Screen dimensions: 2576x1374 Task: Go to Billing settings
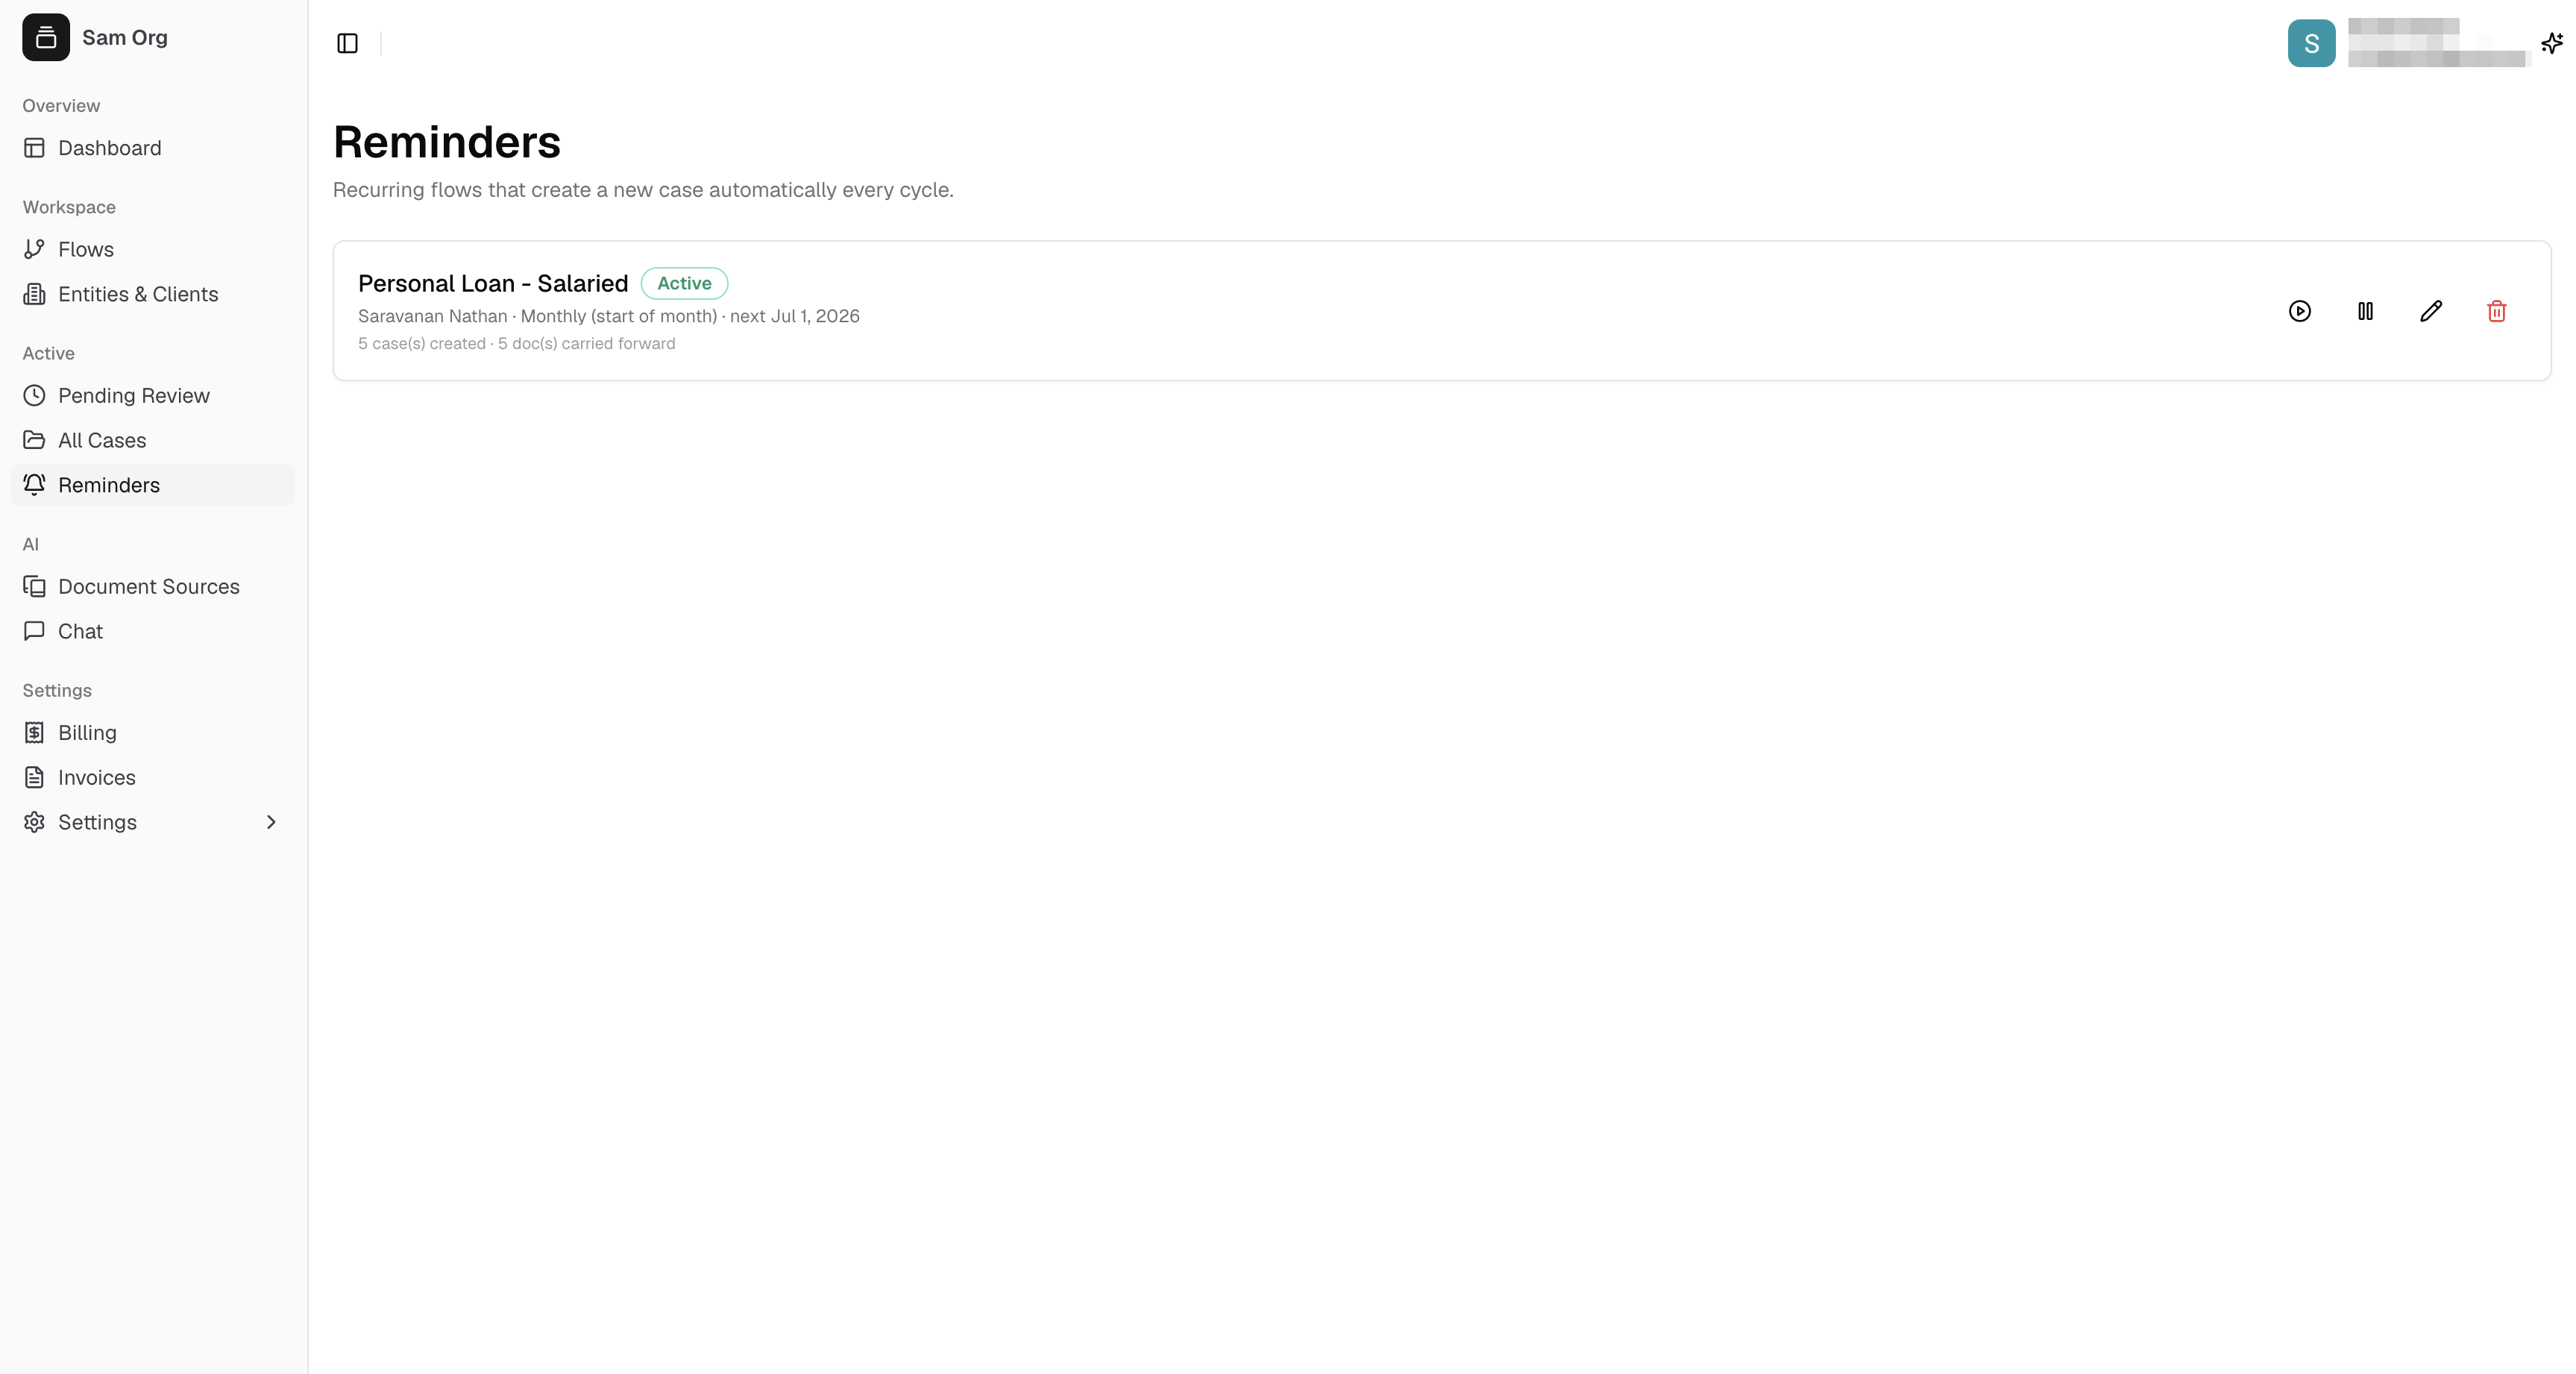[153, 732]
